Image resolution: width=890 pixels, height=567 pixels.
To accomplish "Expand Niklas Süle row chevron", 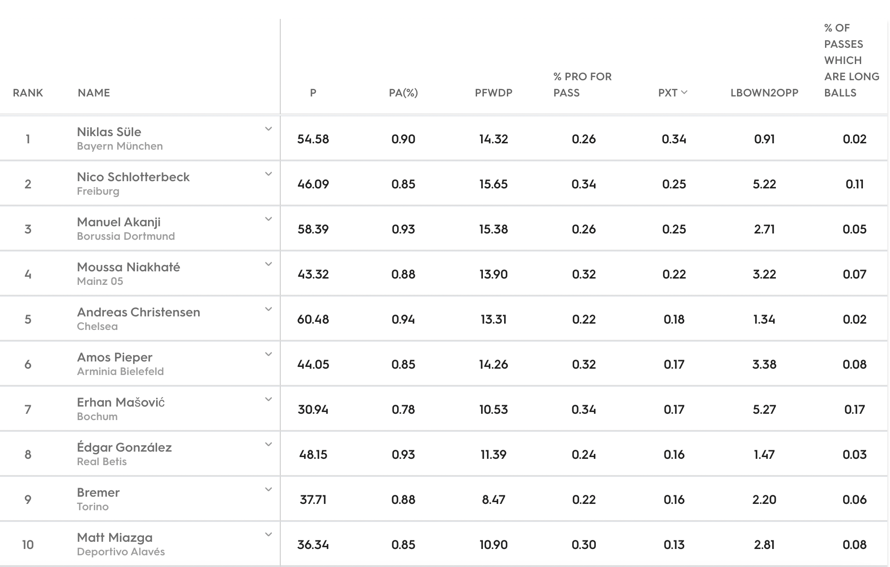I will [269, 129].
